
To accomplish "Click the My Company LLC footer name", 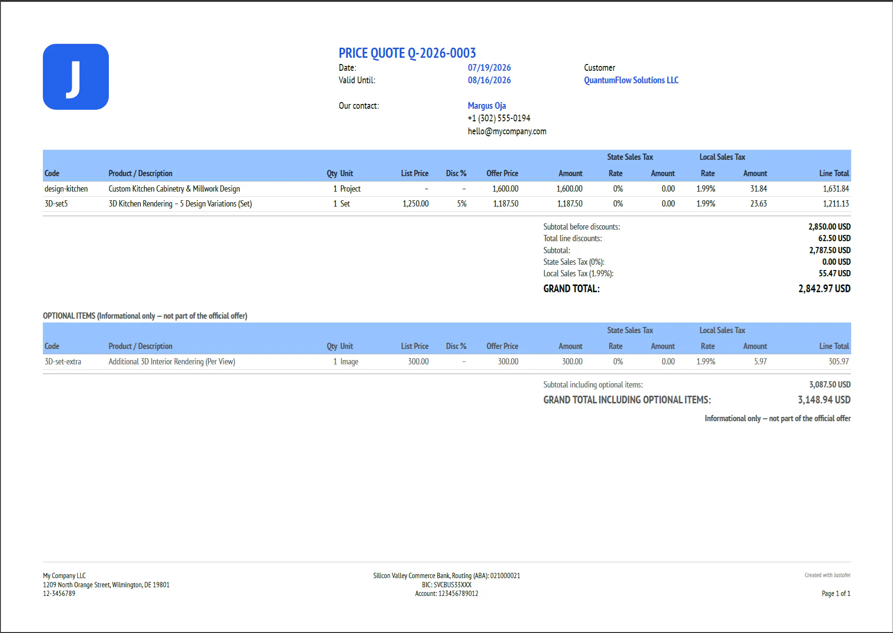I will tap(64, 576).
